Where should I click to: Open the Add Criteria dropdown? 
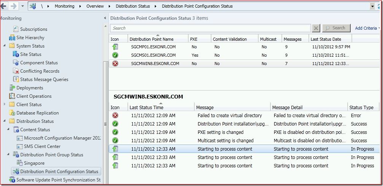(366, 28)
